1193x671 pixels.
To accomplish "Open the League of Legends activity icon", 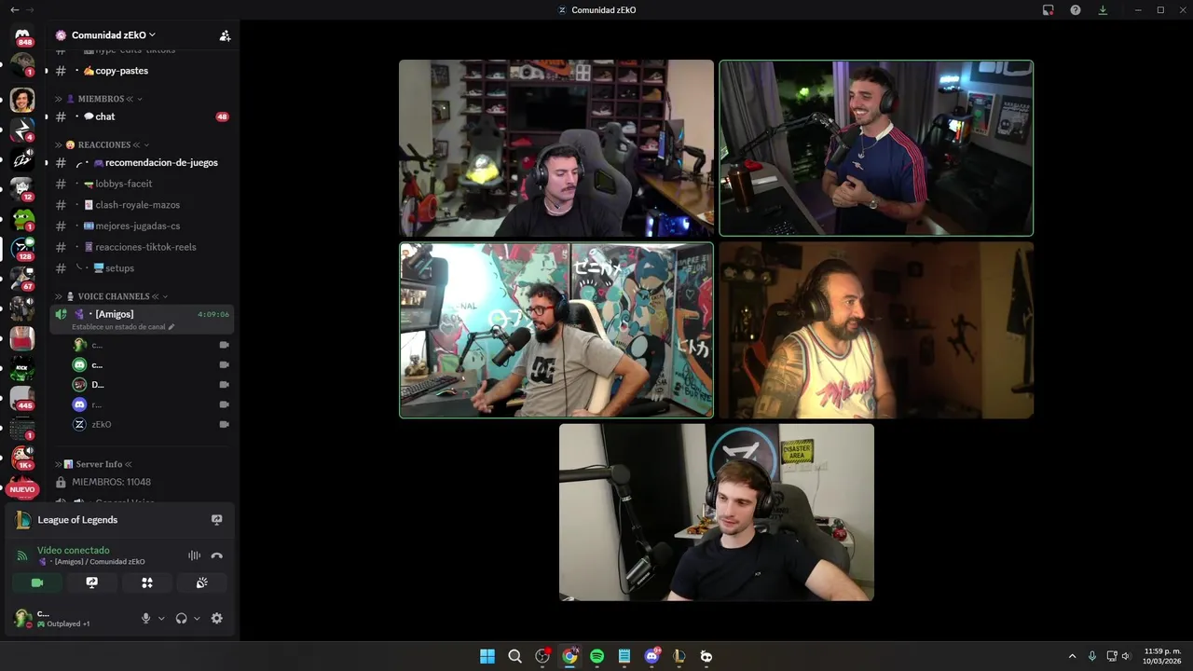I will tap(23, 520).
